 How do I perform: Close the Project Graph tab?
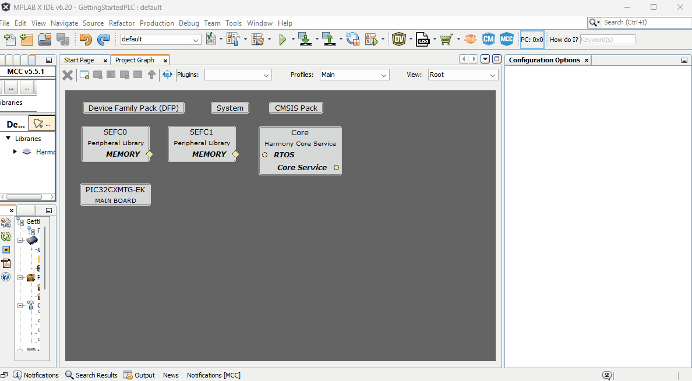coord(165,61)
